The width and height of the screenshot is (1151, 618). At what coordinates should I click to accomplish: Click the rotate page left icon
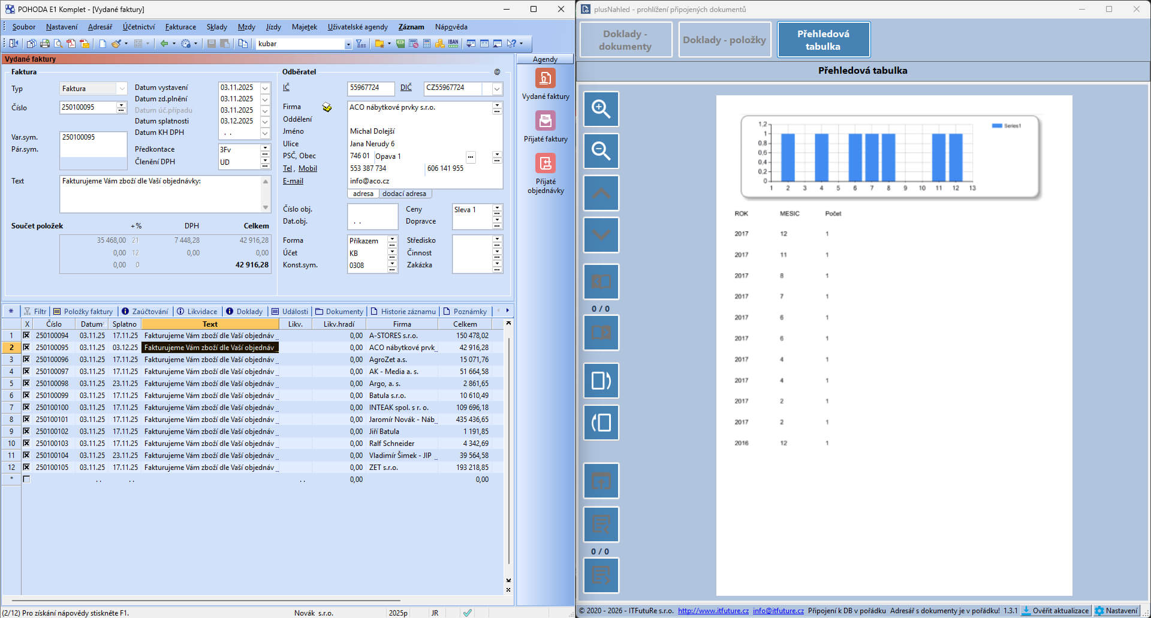[x=601, y=423]
